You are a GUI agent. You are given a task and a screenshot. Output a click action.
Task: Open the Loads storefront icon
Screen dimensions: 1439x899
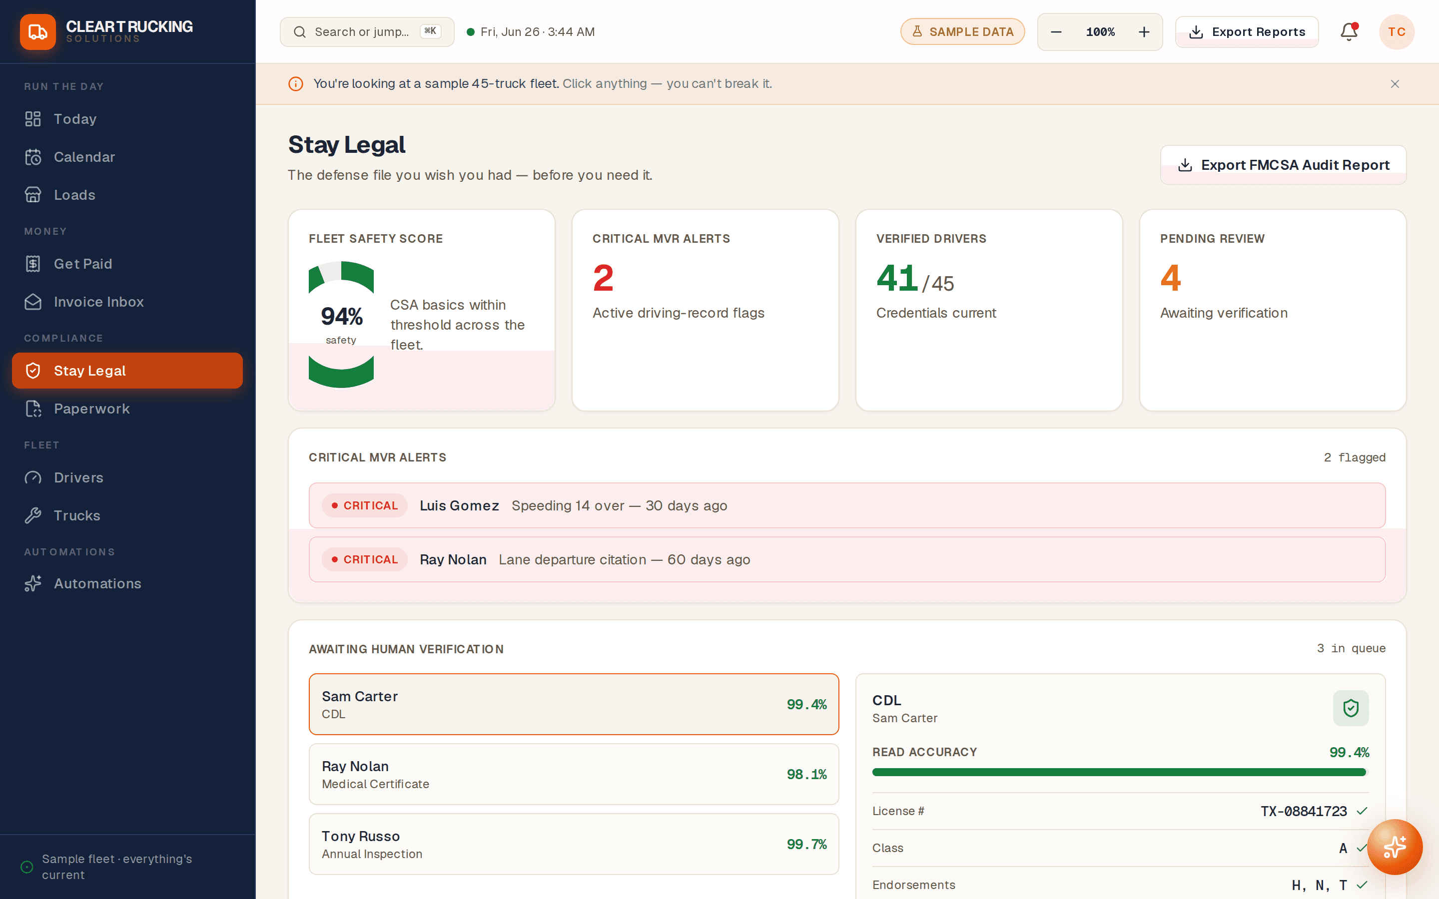[32, 195]
